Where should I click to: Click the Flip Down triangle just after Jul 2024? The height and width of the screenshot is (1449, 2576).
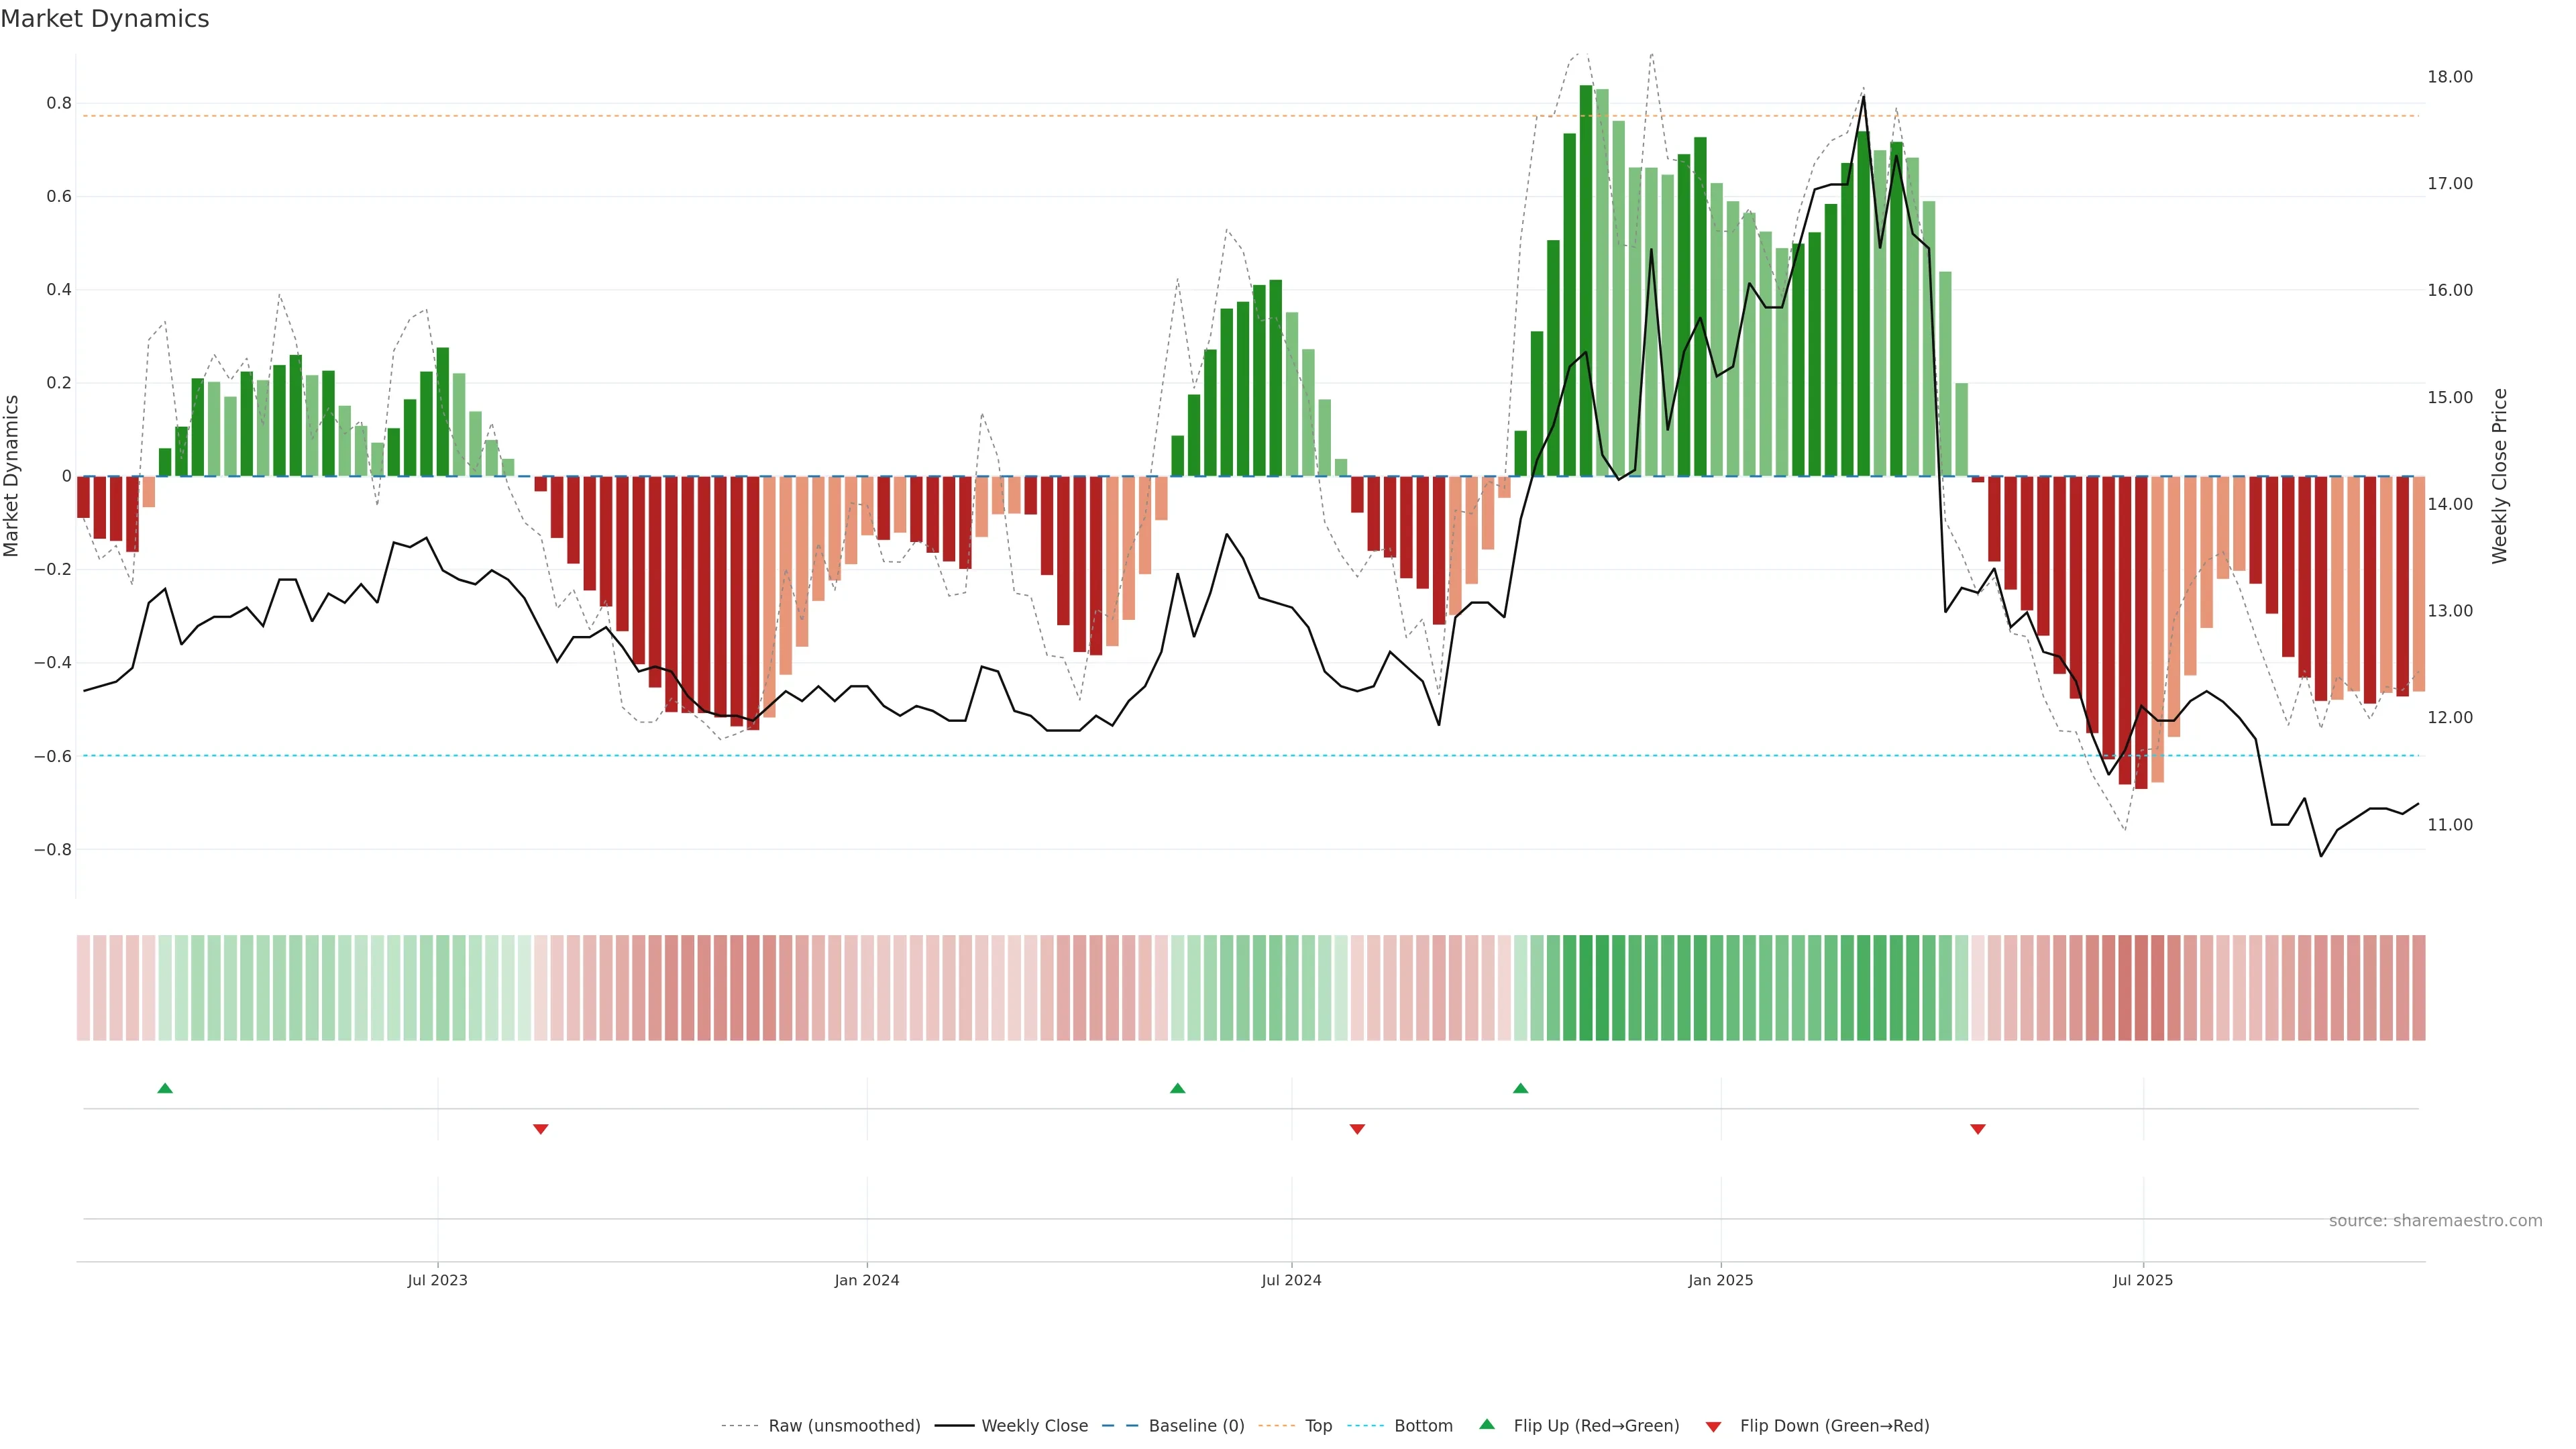coord(1357,1129)
